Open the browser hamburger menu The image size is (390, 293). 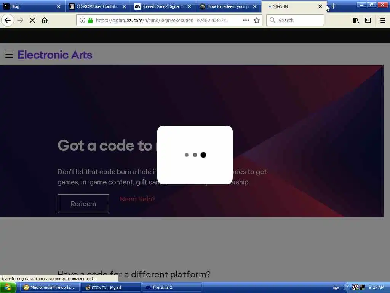click(383, 20)
